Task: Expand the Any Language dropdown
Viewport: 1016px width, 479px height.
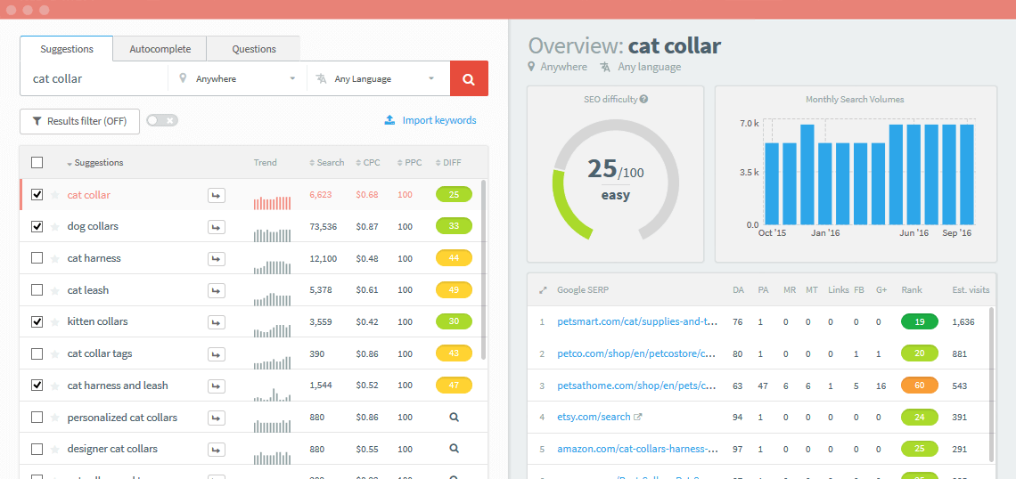Action: 377,78
